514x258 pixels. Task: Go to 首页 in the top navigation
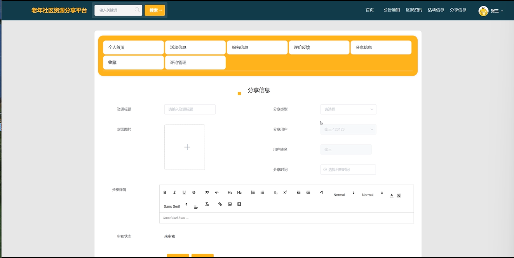(369, 10)
